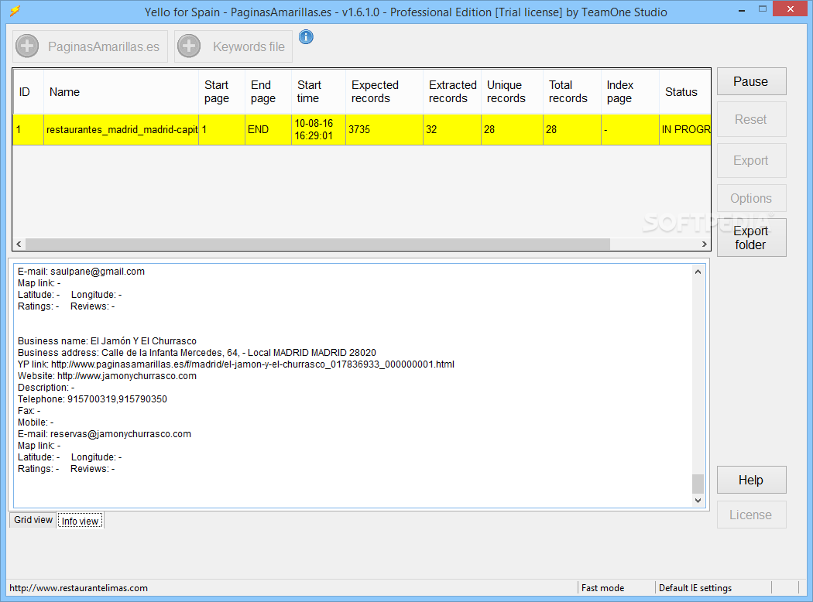Screen dimensions: 813x602
Task: Click the Unique records column header
Action: [x=512, y=92]
